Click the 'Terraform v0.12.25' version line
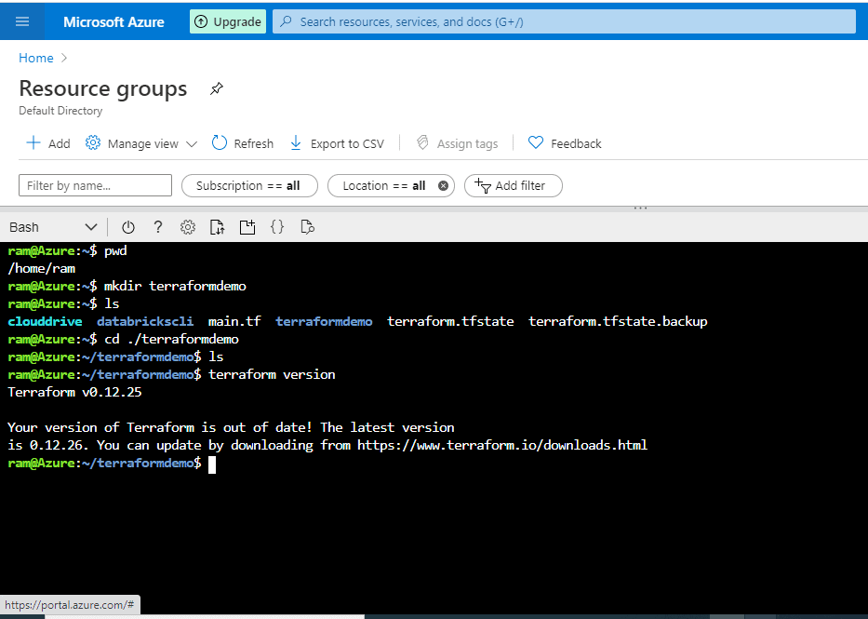Viewport: 868px width, 619px height. 74,393
